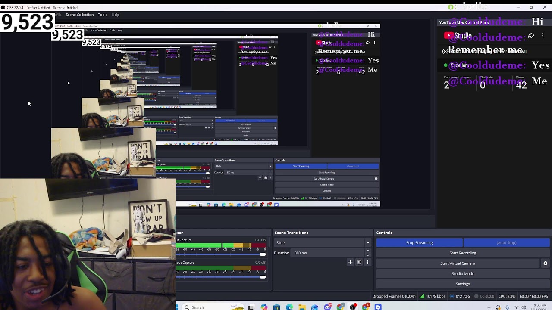This screenshot has width=552, height=310.
Task: Click Start Recording
Action: (463, 253)
